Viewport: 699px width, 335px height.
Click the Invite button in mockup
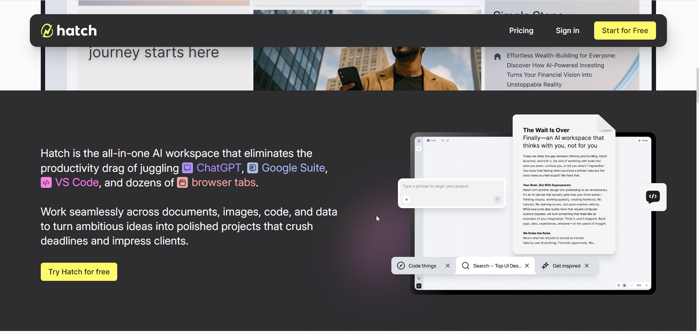(643, 140)
